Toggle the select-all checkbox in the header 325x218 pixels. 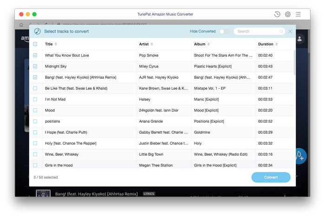tap(35, 44)
